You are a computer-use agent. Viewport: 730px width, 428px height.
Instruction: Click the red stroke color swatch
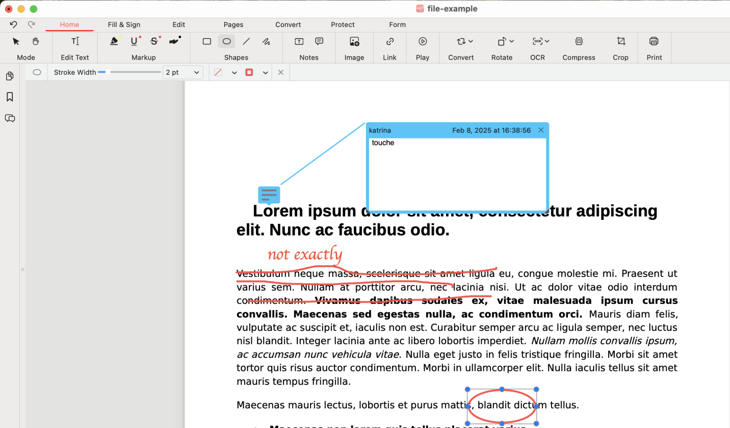[x=249, y=72]
